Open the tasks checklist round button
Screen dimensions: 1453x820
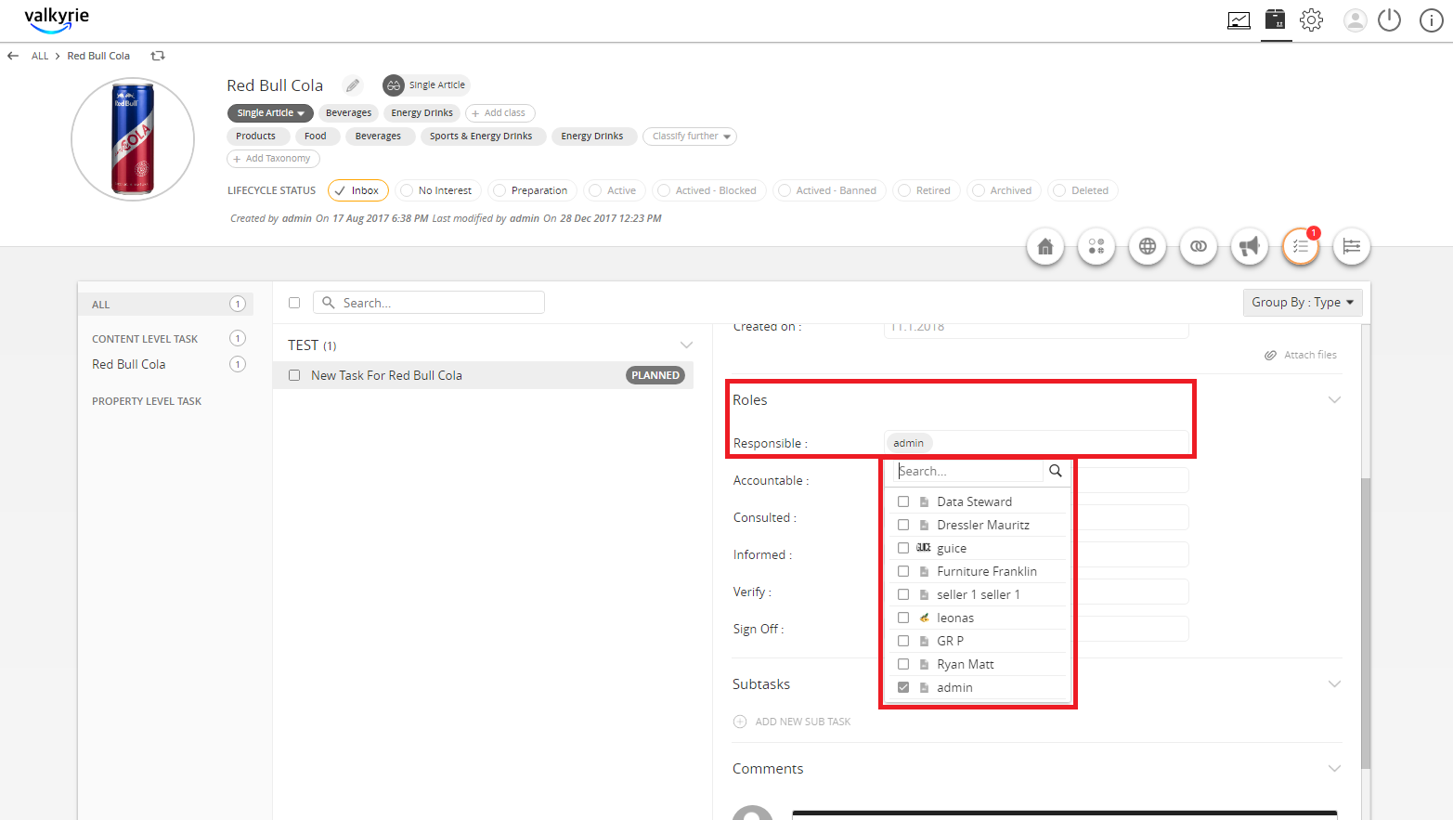click(x=1301, y=247)
